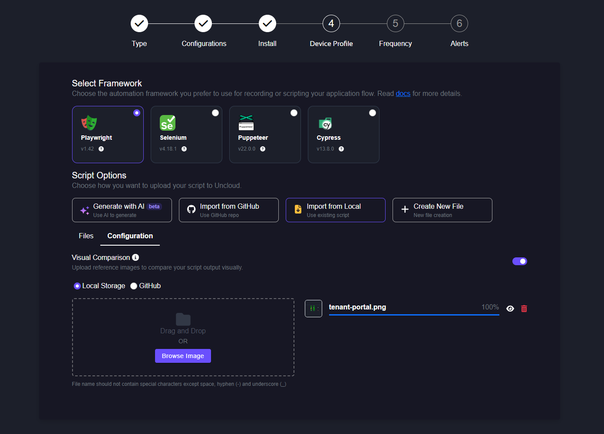604x434 pixels.
Task: Preview tenant-portal.png using the eye icon
Action: [x=510, y=309]
